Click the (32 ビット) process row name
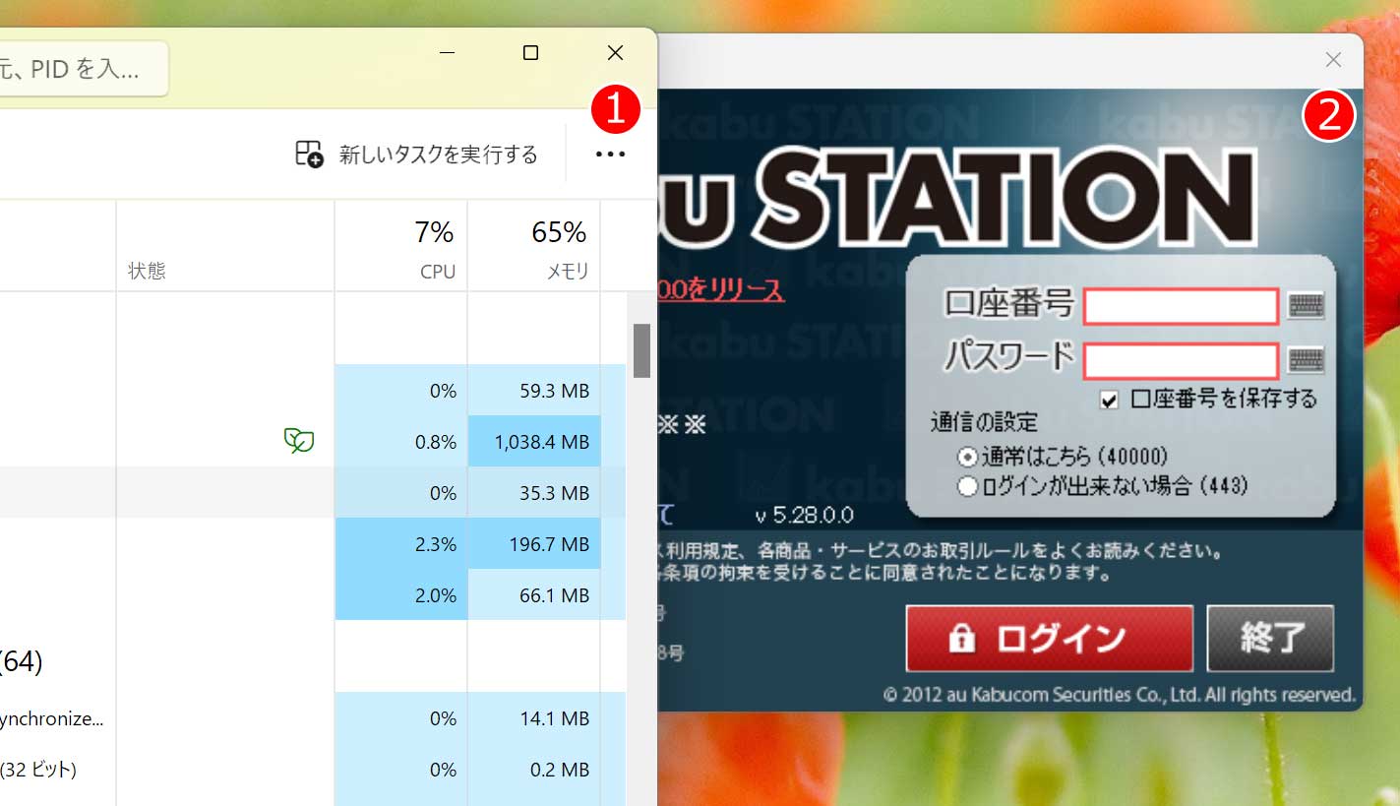This screenshot has width=1400, height=806. tap(38, 769)
